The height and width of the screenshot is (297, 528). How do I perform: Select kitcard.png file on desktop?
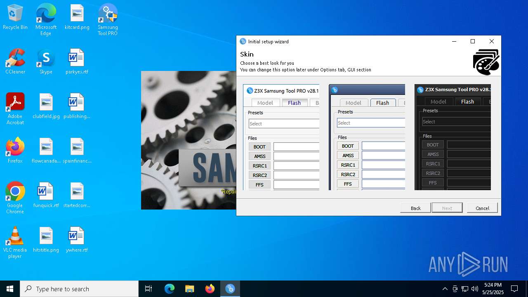click(77, 18)
